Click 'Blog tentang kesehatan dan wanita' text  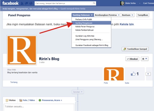22,72
